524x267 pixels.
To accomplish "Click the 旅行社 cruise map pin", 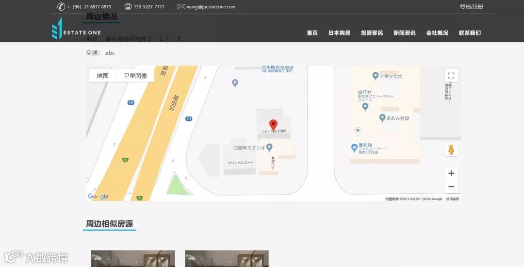I will 365,107.
